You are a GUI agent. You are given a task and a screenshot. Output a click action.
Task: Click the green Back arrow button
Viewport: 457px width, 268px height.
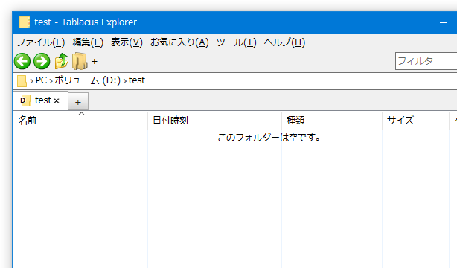[22, 61]
